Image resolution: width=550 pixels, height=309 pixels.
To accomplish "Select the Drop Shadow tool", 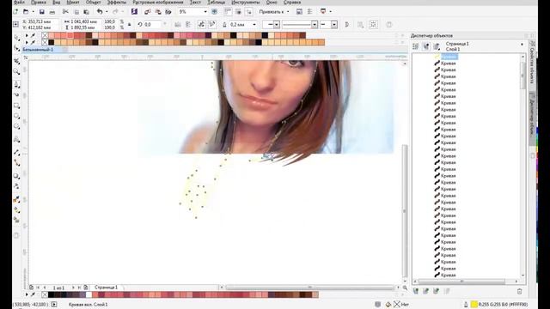I will click(16, 176).
